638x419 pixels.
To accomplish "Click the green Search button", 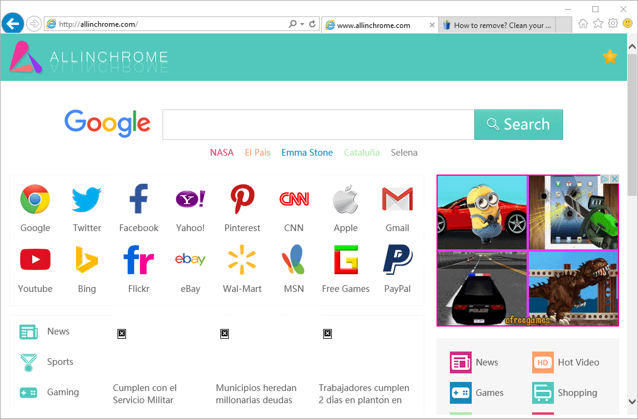I will click(519, 124).
